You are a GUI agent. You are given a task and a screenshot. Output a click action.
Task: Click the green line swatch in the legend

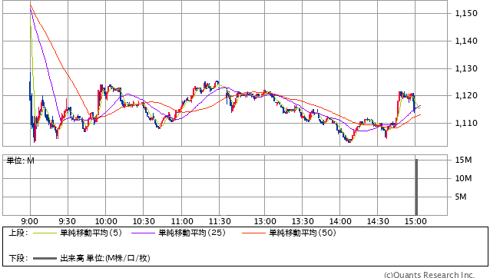pos(45,233)
